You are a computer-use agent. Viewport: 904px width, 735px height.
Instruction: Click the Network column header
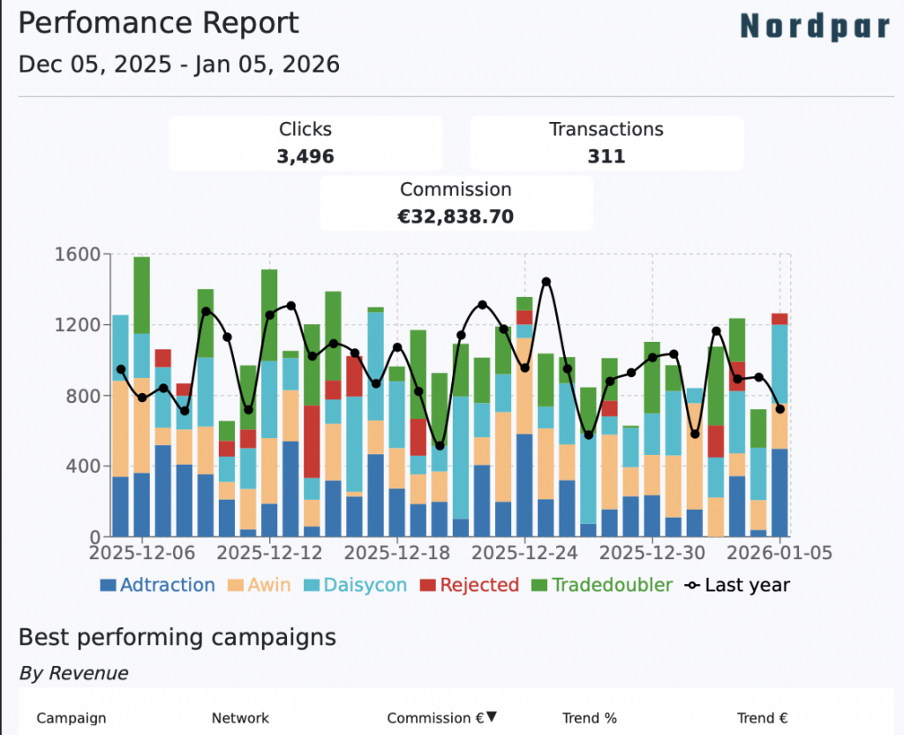pyautogui.click(x=240, y=718)
